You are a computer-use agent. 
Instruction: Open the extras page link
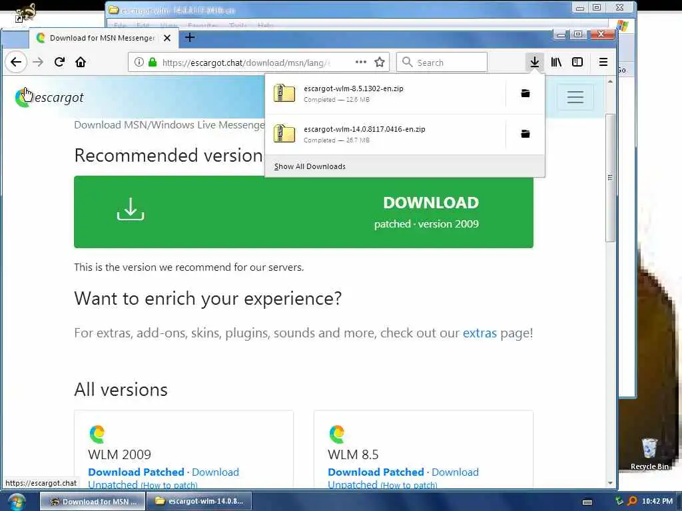[480, 333]
